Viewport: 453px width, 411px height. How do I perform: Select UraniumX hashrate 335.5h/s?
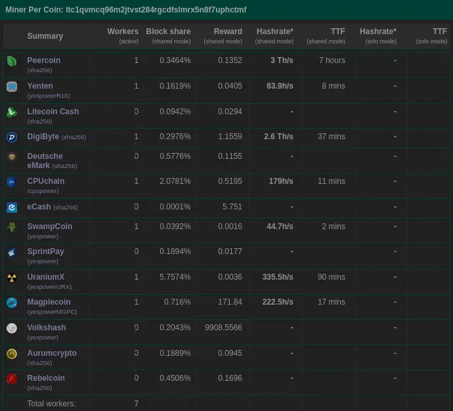click(x=278, y=277)
